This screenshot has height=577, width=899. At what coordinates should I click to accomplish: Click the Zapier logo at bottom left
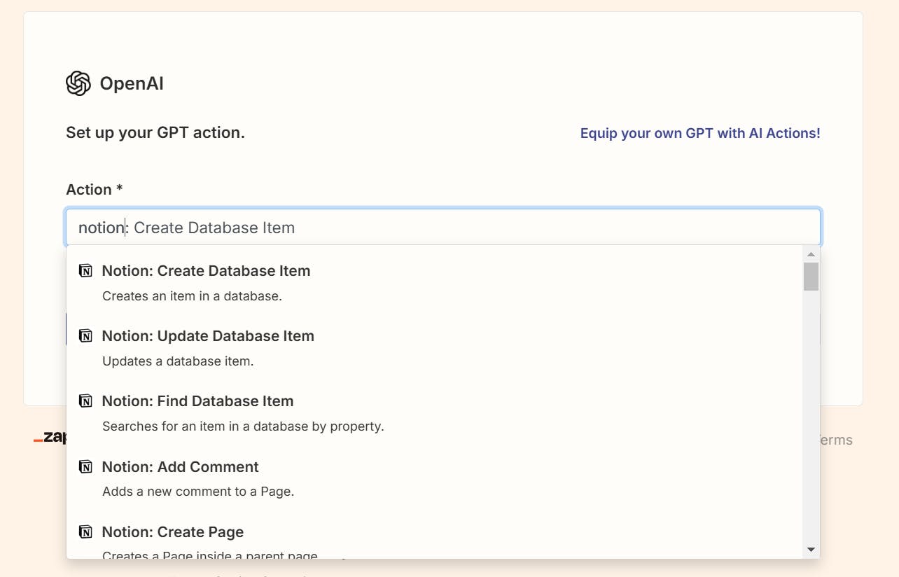(x=50, y=438)
